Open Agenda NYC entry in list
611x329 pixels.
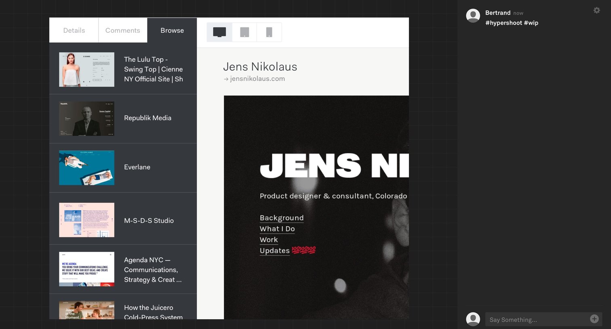(x=123, y=269)
